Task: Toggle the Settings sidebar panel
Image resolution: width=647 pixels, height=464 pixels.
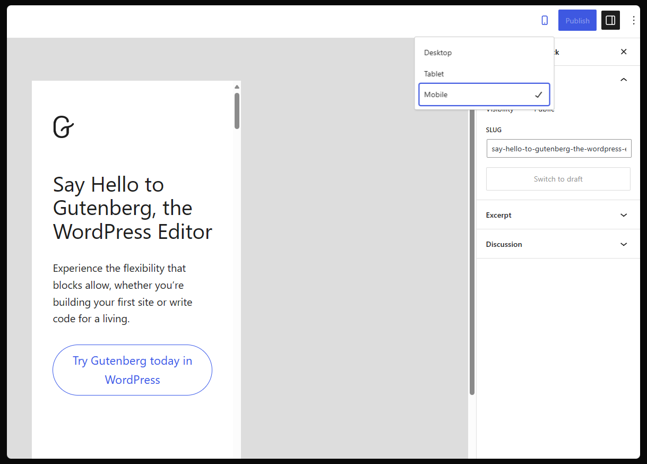Action: click(x=610, y=20)
